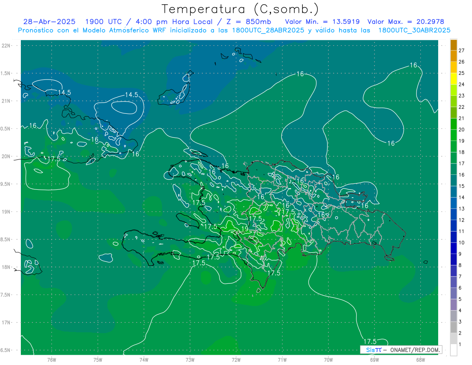Click the 'Temperatura (C,somb.)' map title
Viewport: 472px width, 365px height.
coord(240,9)
